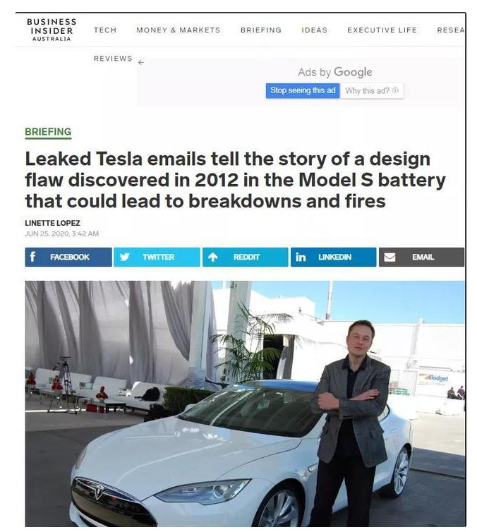Go to the Briefing nav item
The height and width of the screenshot is (532, 477).
(260, 30)
